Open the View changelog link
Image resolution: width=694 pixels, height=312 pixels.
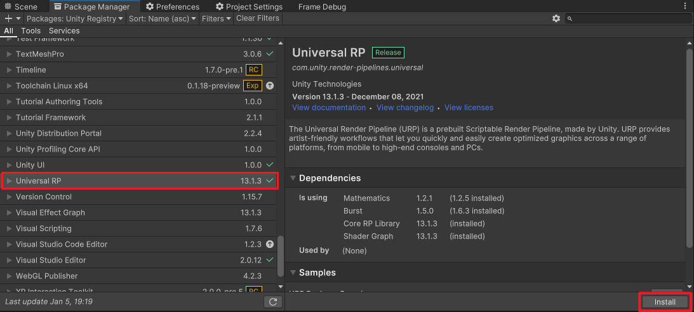point(405,107)
